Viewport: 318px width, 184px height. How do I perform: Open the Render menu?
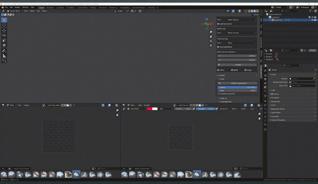click(17, 7)
